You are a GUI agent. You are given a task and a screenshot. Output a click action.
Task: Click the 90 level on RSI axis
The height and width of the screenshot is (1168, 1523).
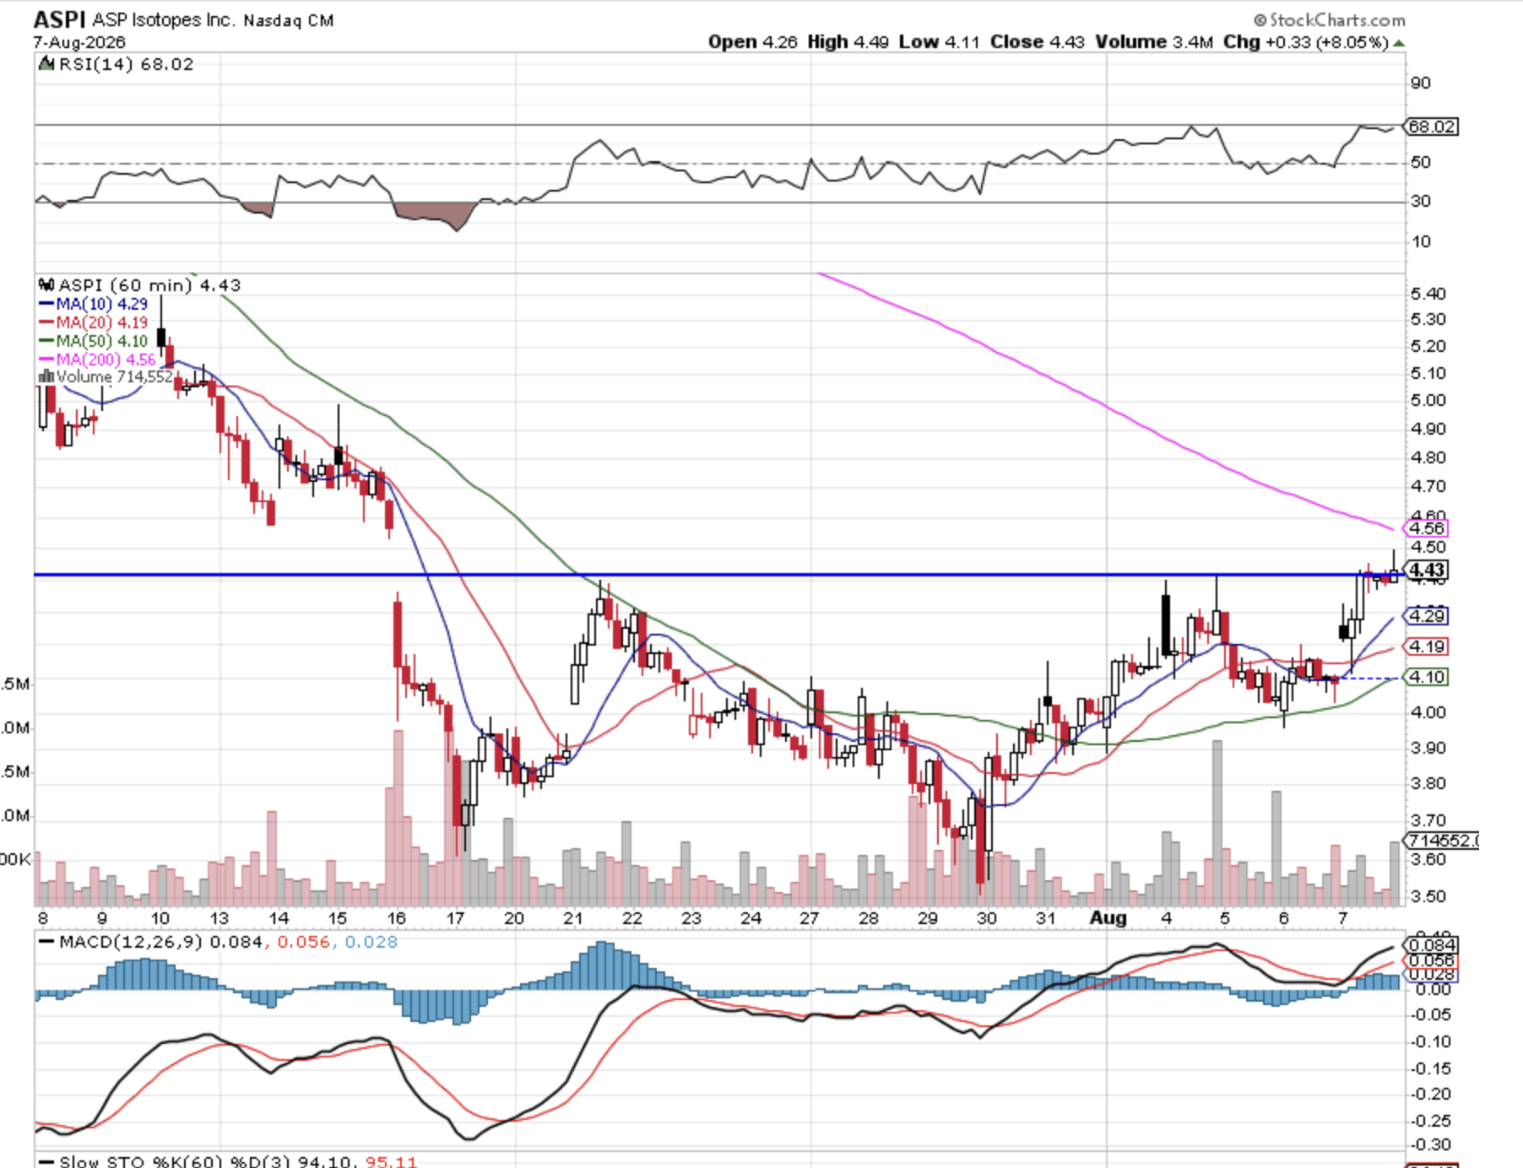[1421, 83]
